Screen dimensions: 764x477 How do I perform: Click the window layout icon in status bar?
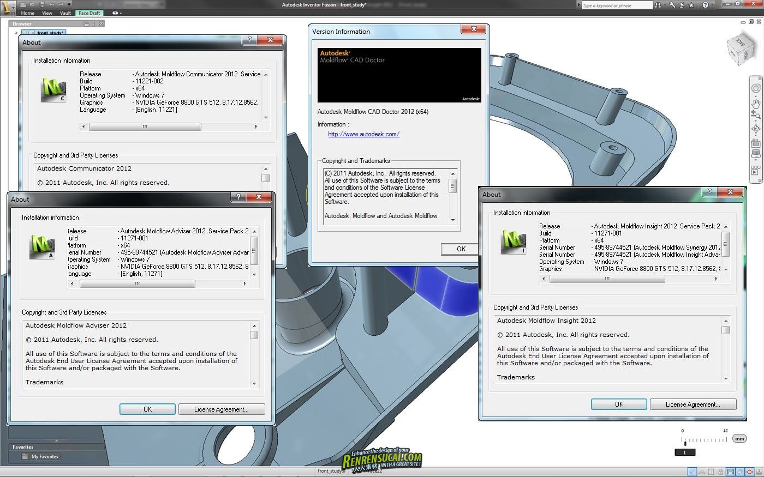(x=759, y=472)
